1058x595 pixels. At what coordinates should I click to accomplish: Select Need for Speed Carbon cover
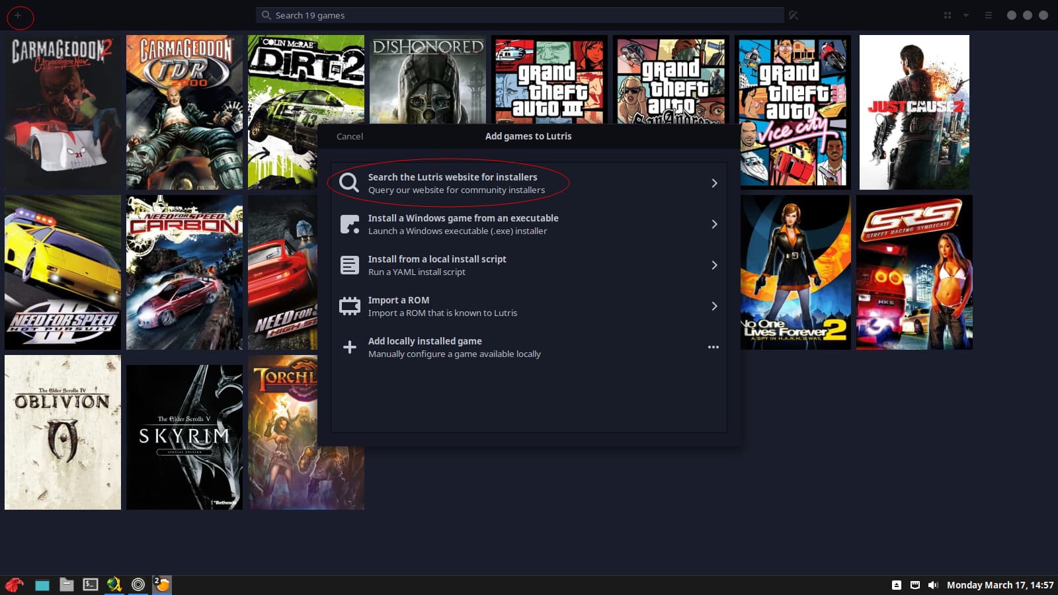tap(184, 272)
